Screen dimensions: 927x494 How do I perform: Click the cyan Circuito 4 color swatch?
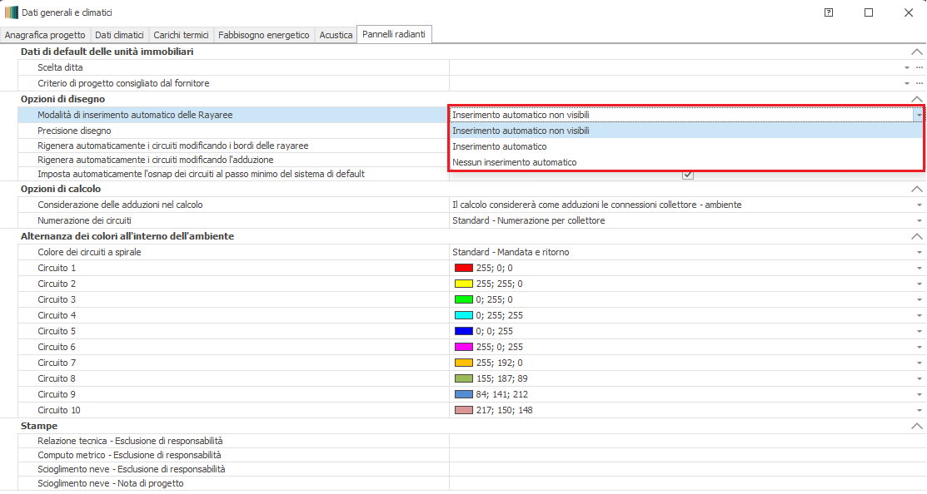click(463, 315)
